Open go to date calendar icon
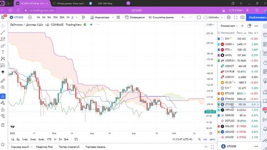The width and height of the screenshot is (267, 150). coord(76,139)
